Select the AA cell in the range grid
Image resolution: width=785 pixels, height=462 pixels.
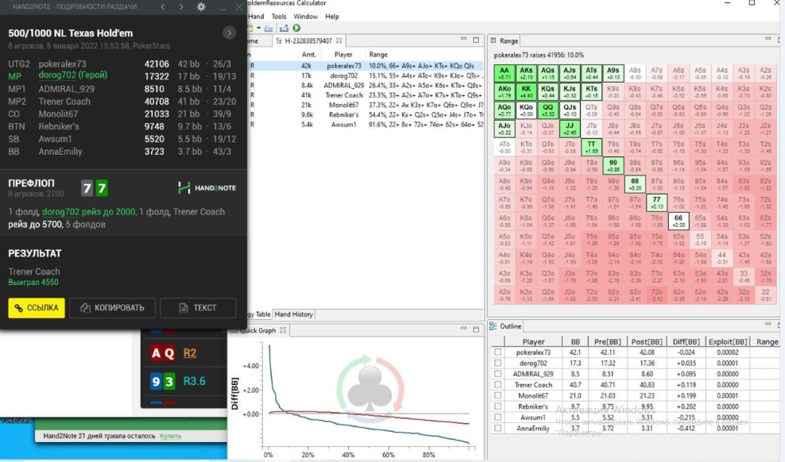[x=505, y=74]
